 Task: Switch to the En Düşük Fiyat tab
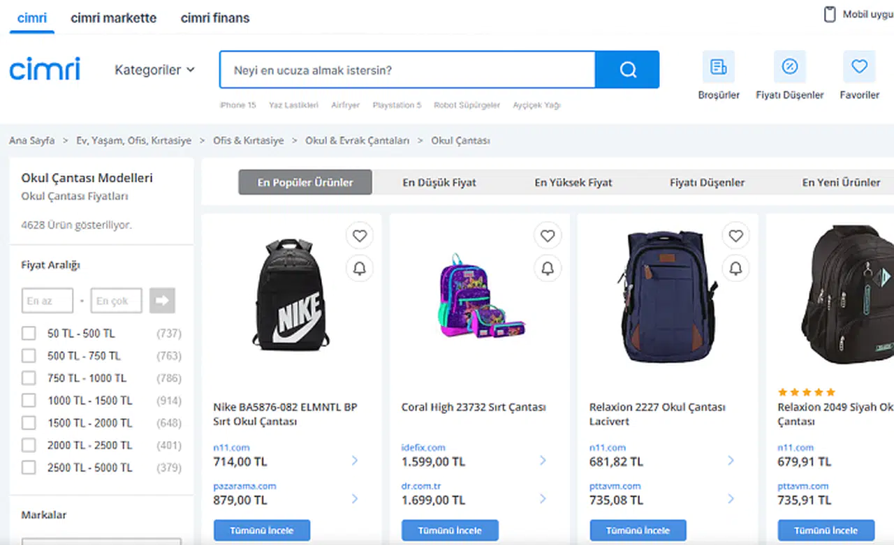coord(439,183)
